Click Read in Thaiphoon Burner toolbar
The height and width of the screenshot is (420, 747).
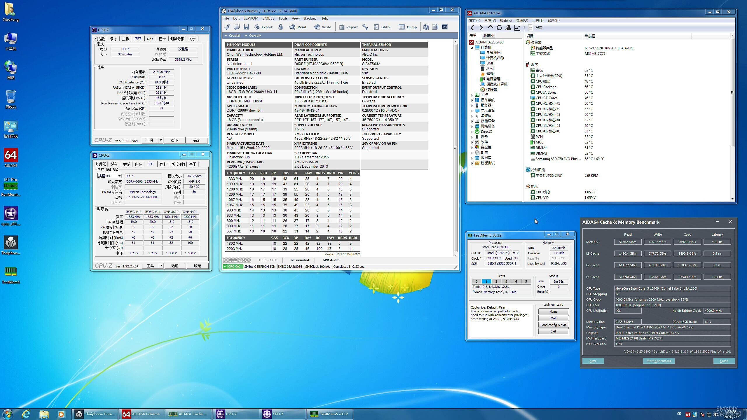point(298,27)
